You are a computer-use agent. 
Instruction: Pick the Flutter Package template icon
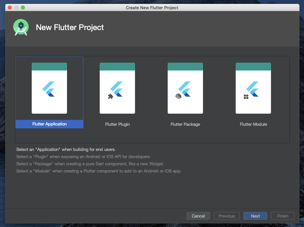pyautogui.click(x=185, y=88)
